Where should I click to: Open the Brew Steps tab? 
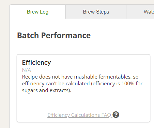tap(96, 12)
